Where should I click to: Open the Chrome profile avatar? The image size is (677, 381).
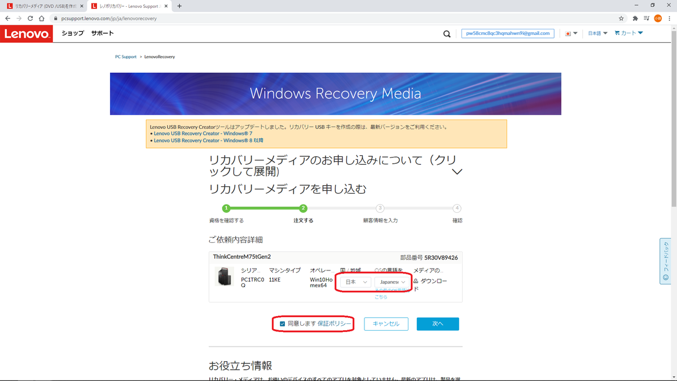tap(658, 18)
